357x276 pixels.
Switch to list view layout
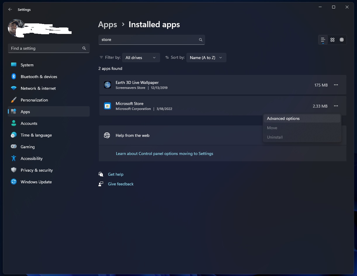(323, 40)
